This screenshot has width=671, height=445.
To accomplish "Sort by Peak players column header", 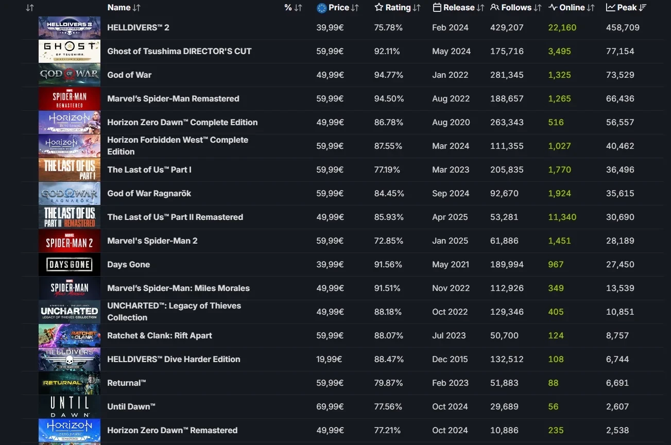I will click(x=626, y=8).
